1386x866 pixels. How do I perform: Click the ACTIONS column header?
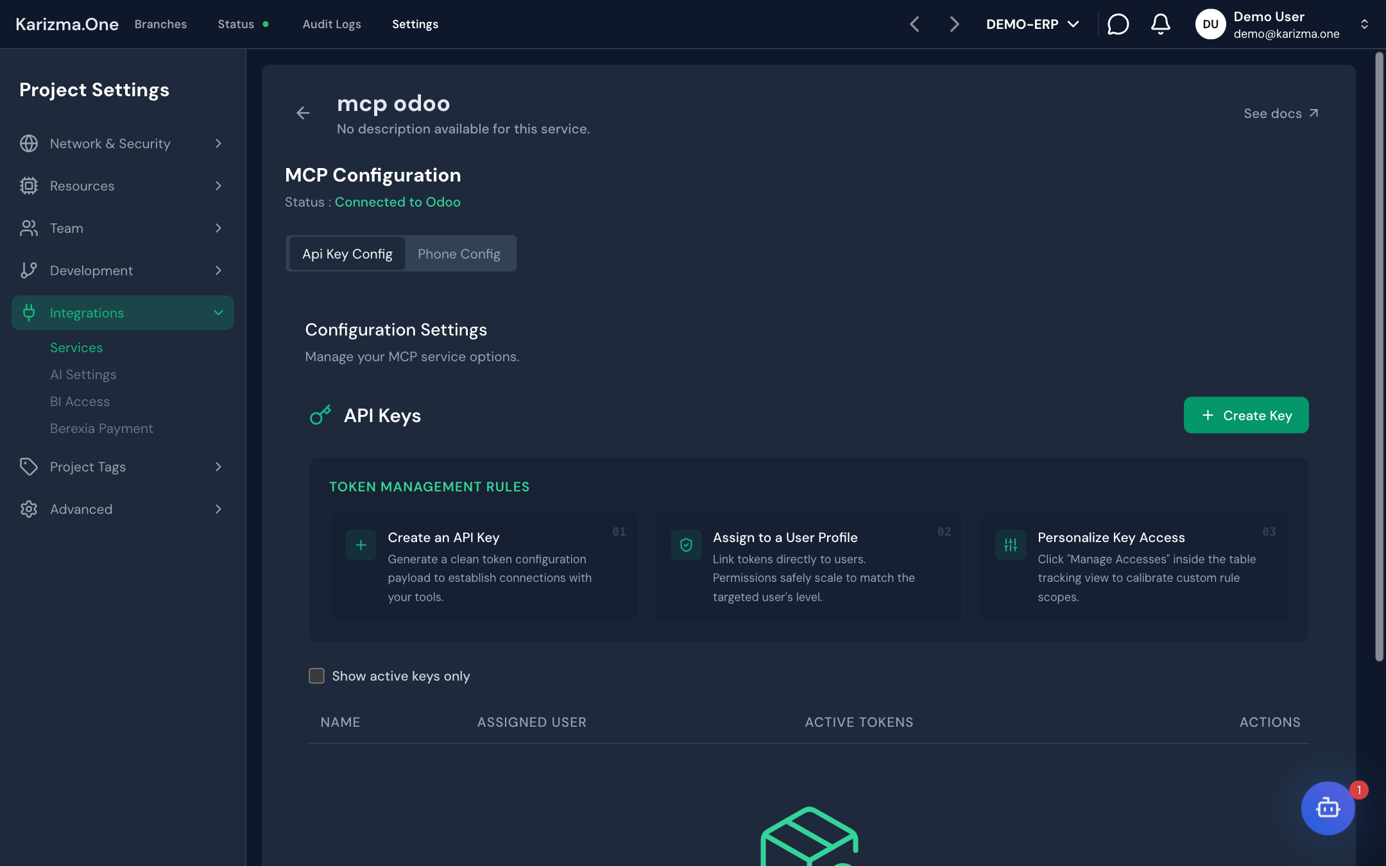[1270, 722]
